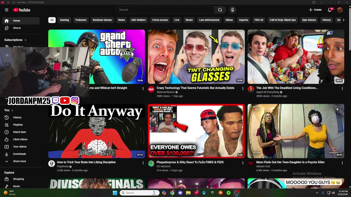351x197 pixels.
Task: Open the Do It Anyway thumbnail
Action: pyautogui.click(x=97, y=131)
